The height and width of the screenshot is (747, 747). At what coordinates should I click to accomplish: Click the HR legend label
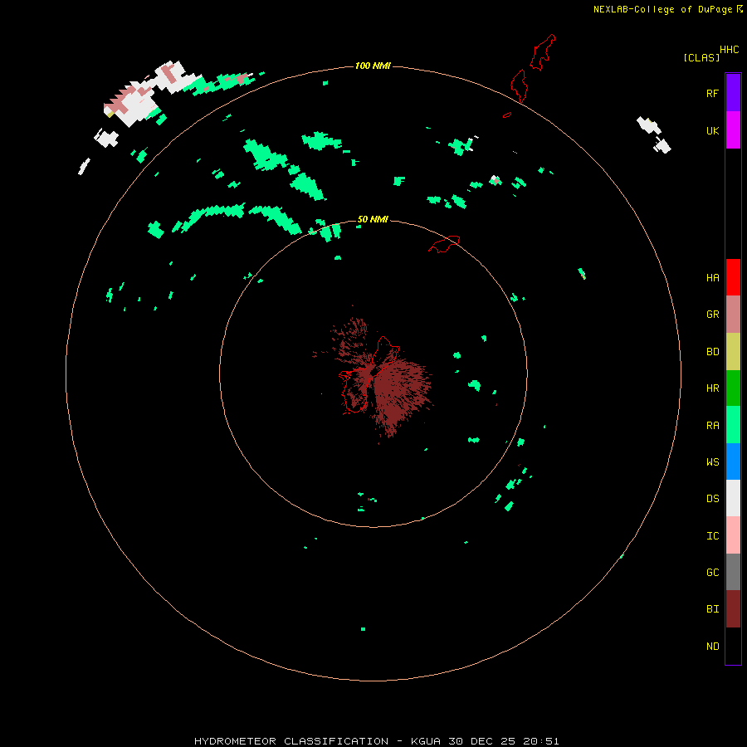pyautogui.click(x=713, y=388)
